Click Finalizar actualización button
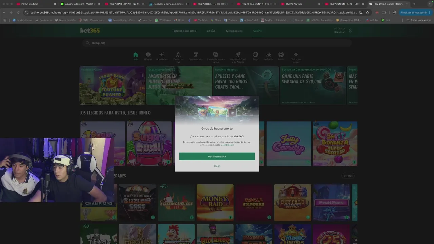 coord(415,12)
